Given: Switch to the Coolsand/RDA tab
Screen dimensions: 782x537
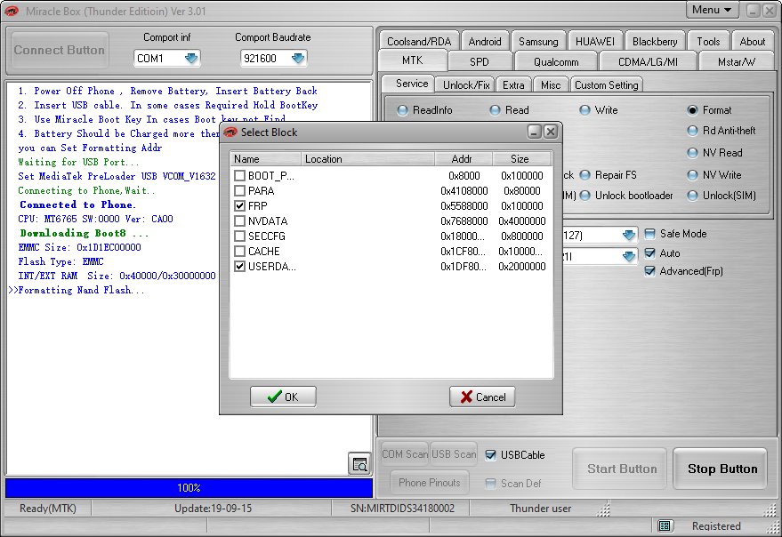Looking at the screenshot, I should click(419, 42).
